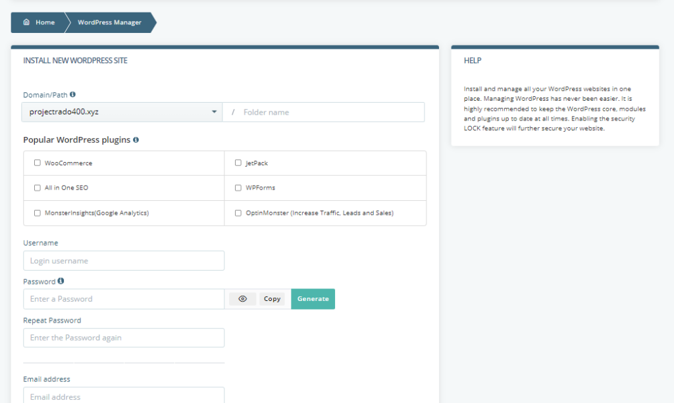Reveal the password using the eye icon
The width and height of the screenshot is (674, 403).
pos(242,299)
